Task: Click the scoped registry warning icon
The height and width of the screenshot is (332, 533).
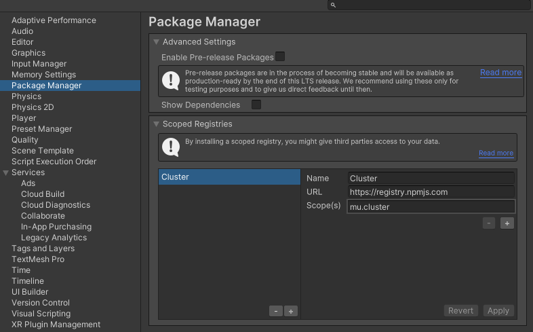Action: (171, 147)
